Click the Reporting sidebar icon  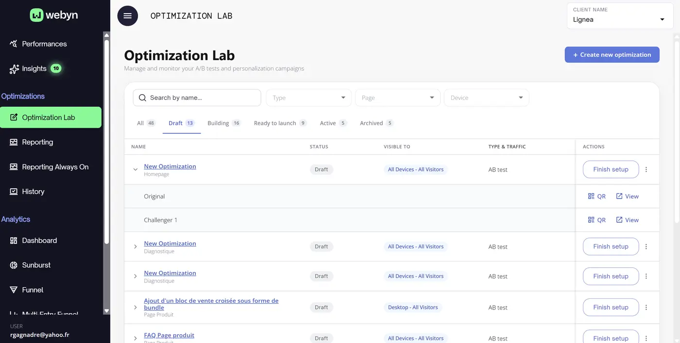14,142
